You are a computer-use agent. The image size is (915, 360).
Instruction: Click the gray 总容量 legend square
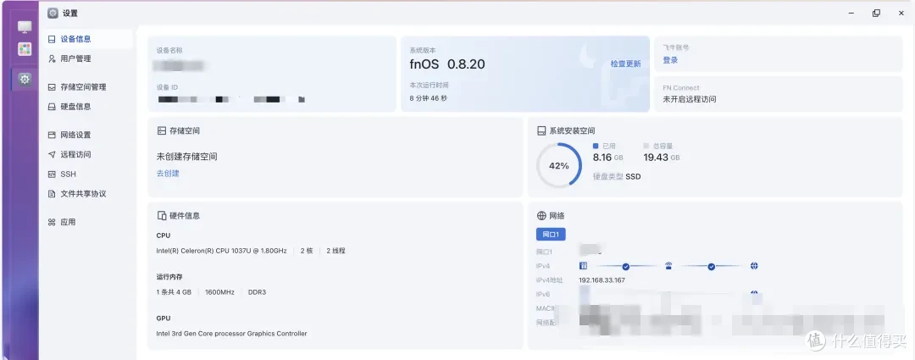(646, 146)
